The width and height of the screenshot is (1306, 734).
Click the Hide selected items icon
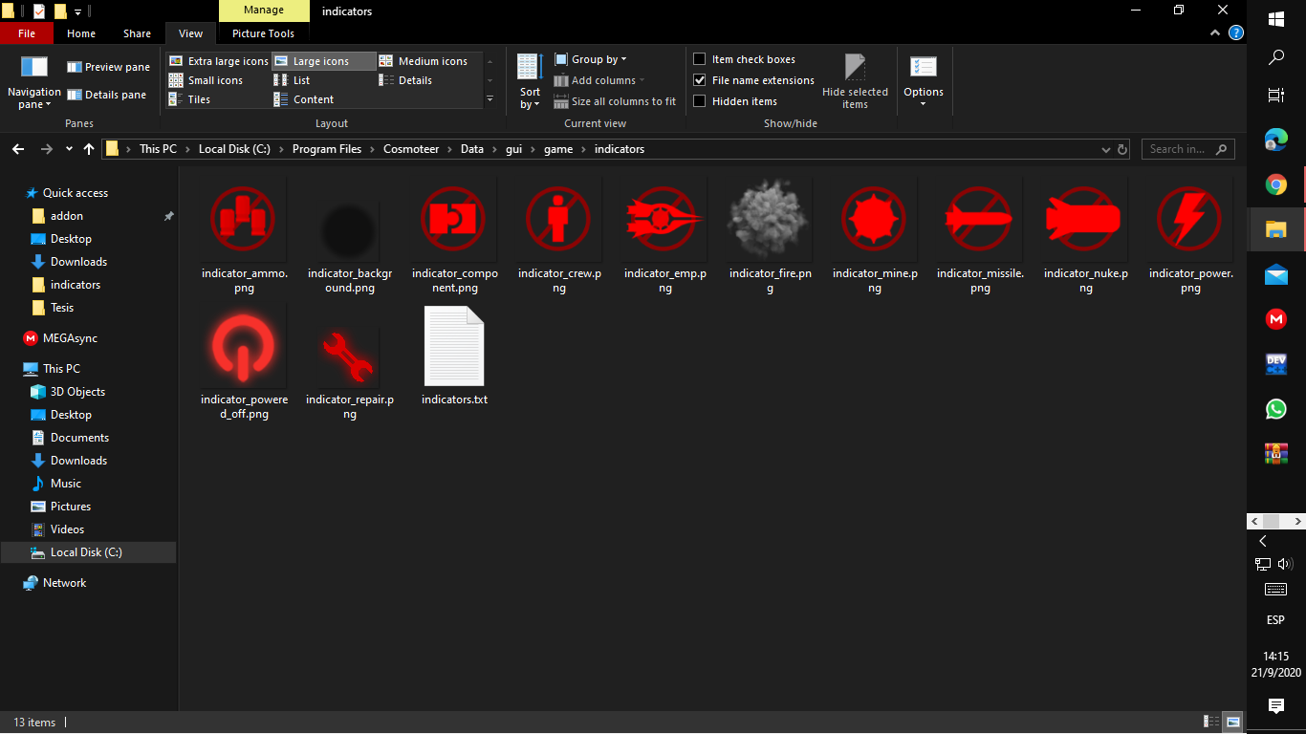(855, 68)
